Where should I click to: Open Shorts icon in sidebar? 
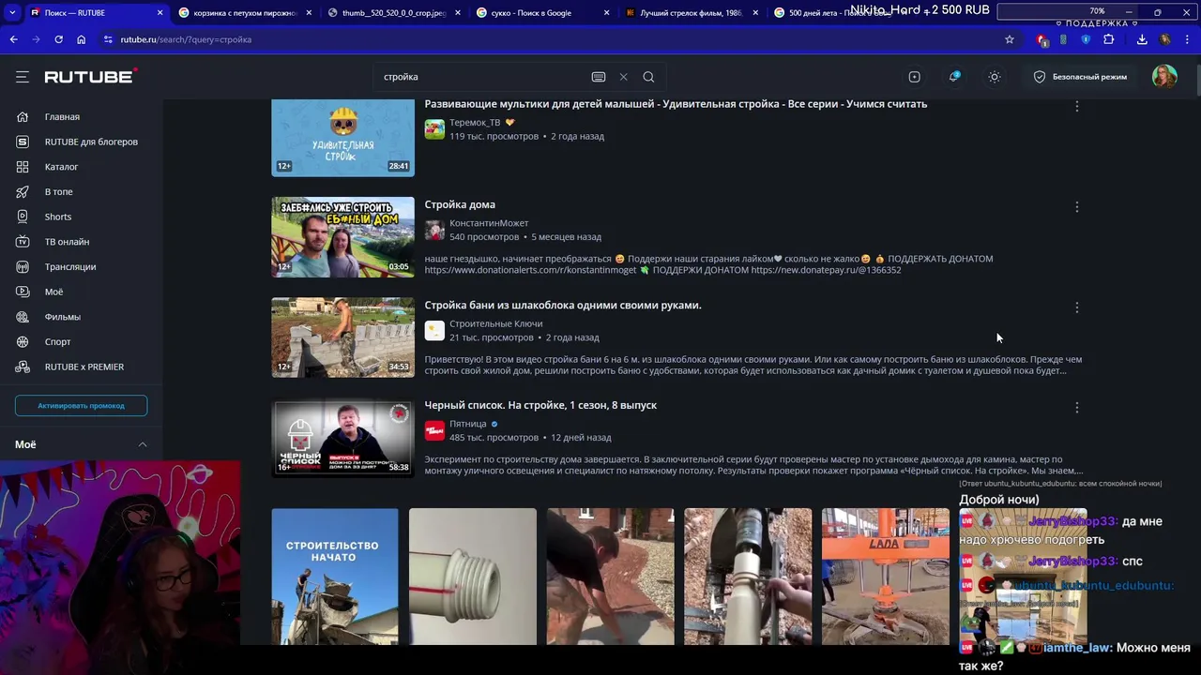pos(23,217)
